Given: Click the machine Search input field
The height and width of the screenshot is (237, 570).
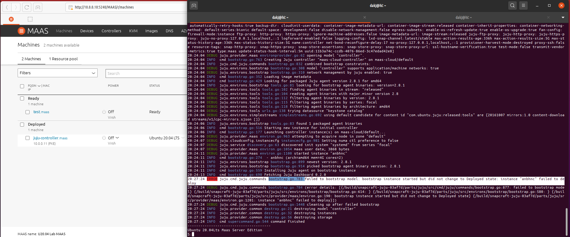Looking at the screenshot, I should (x=146, y=73).
